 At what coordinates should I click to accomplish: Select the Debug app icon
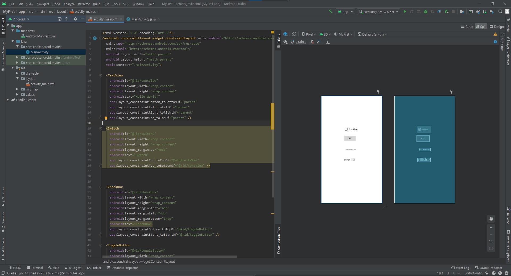click(x=426, y=11)
